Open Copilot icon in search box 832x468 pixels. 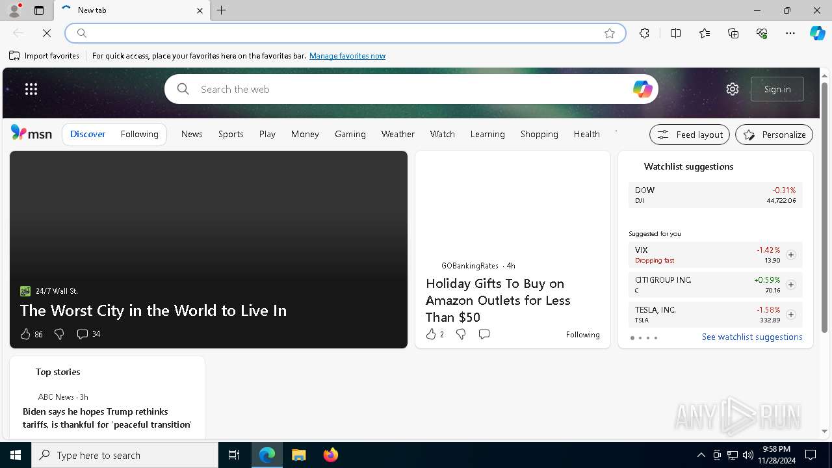point(642,89)
